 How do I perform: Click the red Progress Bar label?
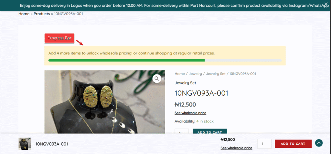point(59,38)
